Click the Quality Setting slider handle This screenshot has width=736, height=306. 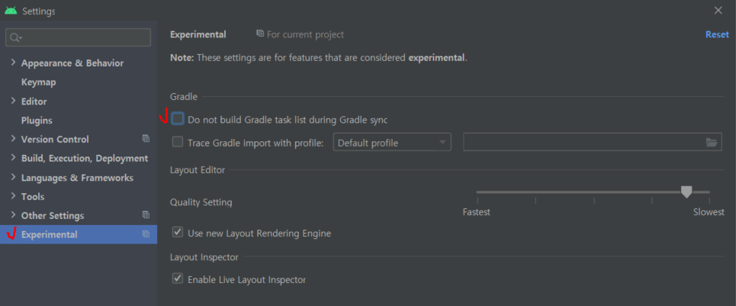(686, 192)
